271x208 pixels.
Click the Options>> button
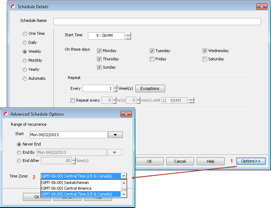(x=251, y=161)
